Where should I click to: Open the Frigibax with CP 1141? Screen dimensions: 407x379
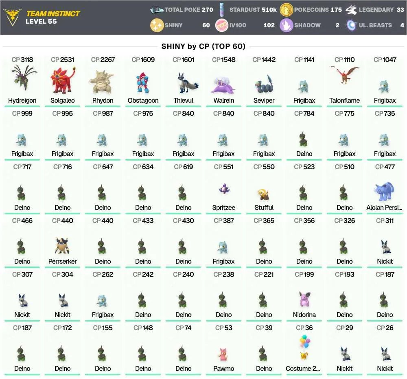(304, 81)
